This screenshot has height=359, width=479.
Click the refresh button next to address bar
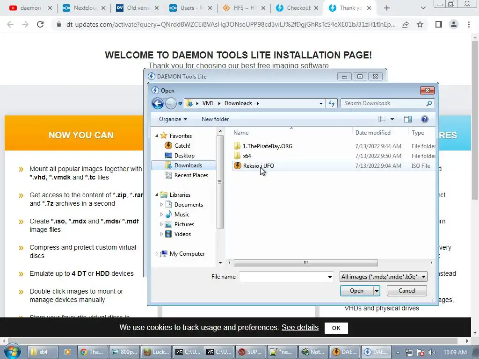click(332, 103)
